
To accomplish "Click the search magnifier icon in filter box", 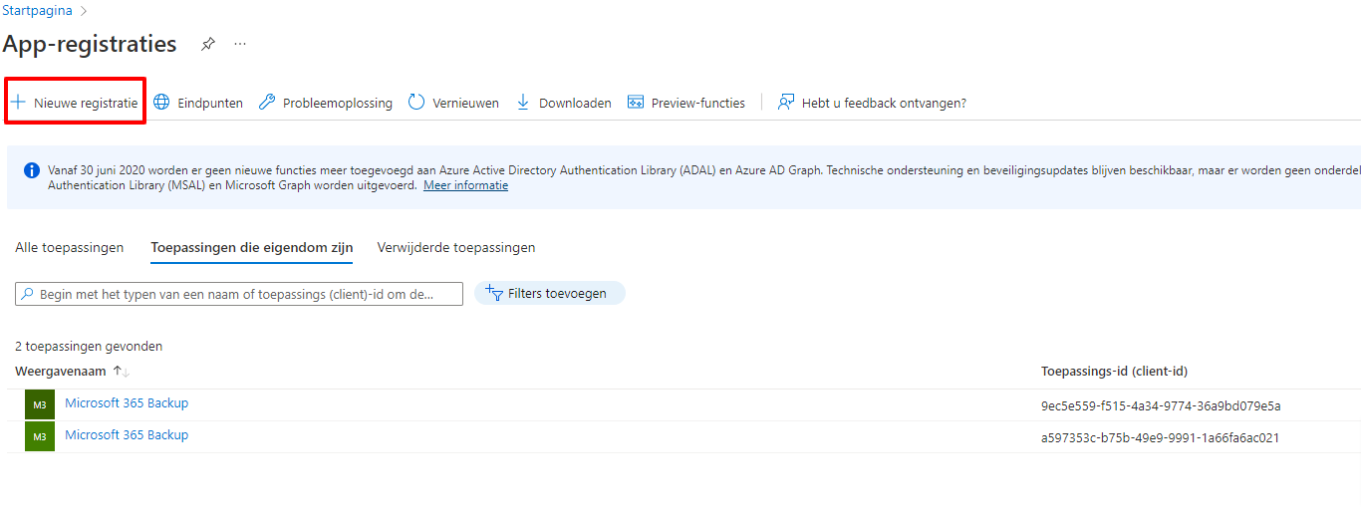I will coord(28,294).
